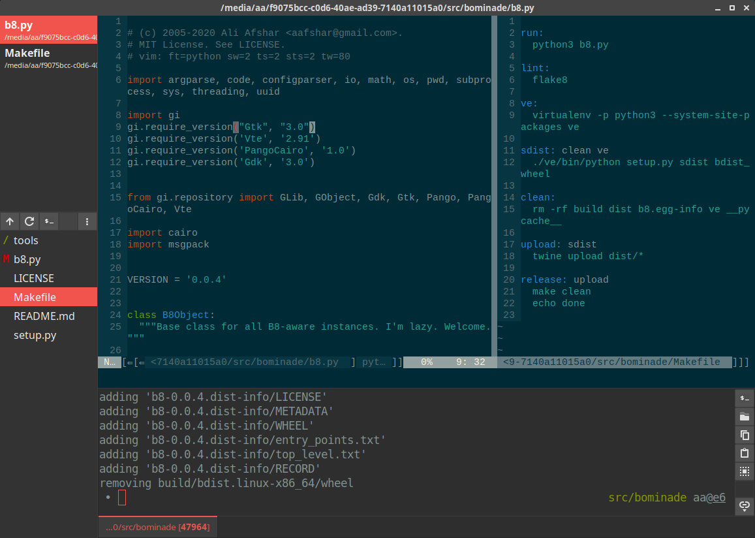Click the 'import gi' line

pyautogui.click(x=153, y=115)
